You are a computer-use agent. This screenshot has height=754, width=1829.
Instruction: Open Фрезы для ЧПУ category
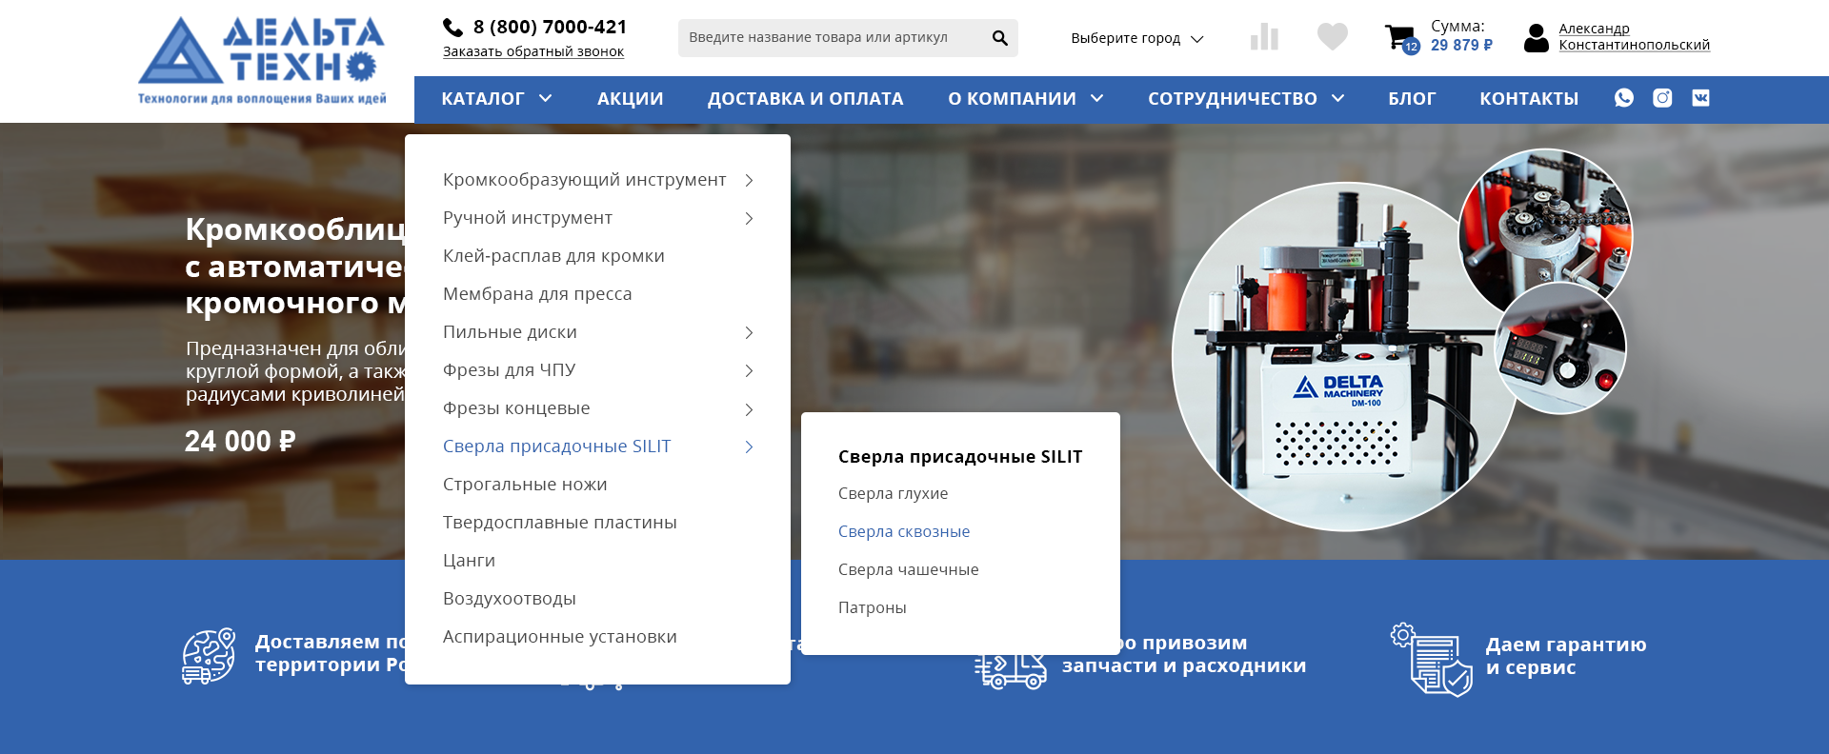[509, 370]
